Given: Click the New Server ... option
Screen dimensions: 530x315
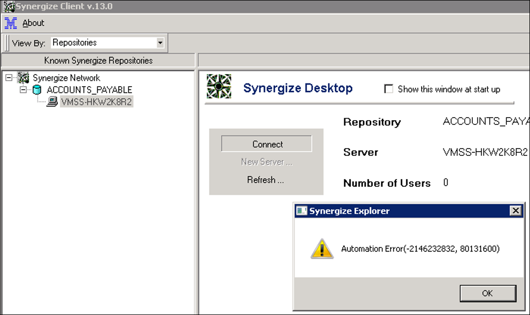Looking at the screenshot, I should pos(267,162).
